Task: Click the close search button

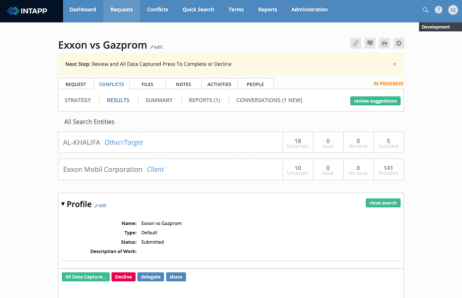Action: [383, 203]
